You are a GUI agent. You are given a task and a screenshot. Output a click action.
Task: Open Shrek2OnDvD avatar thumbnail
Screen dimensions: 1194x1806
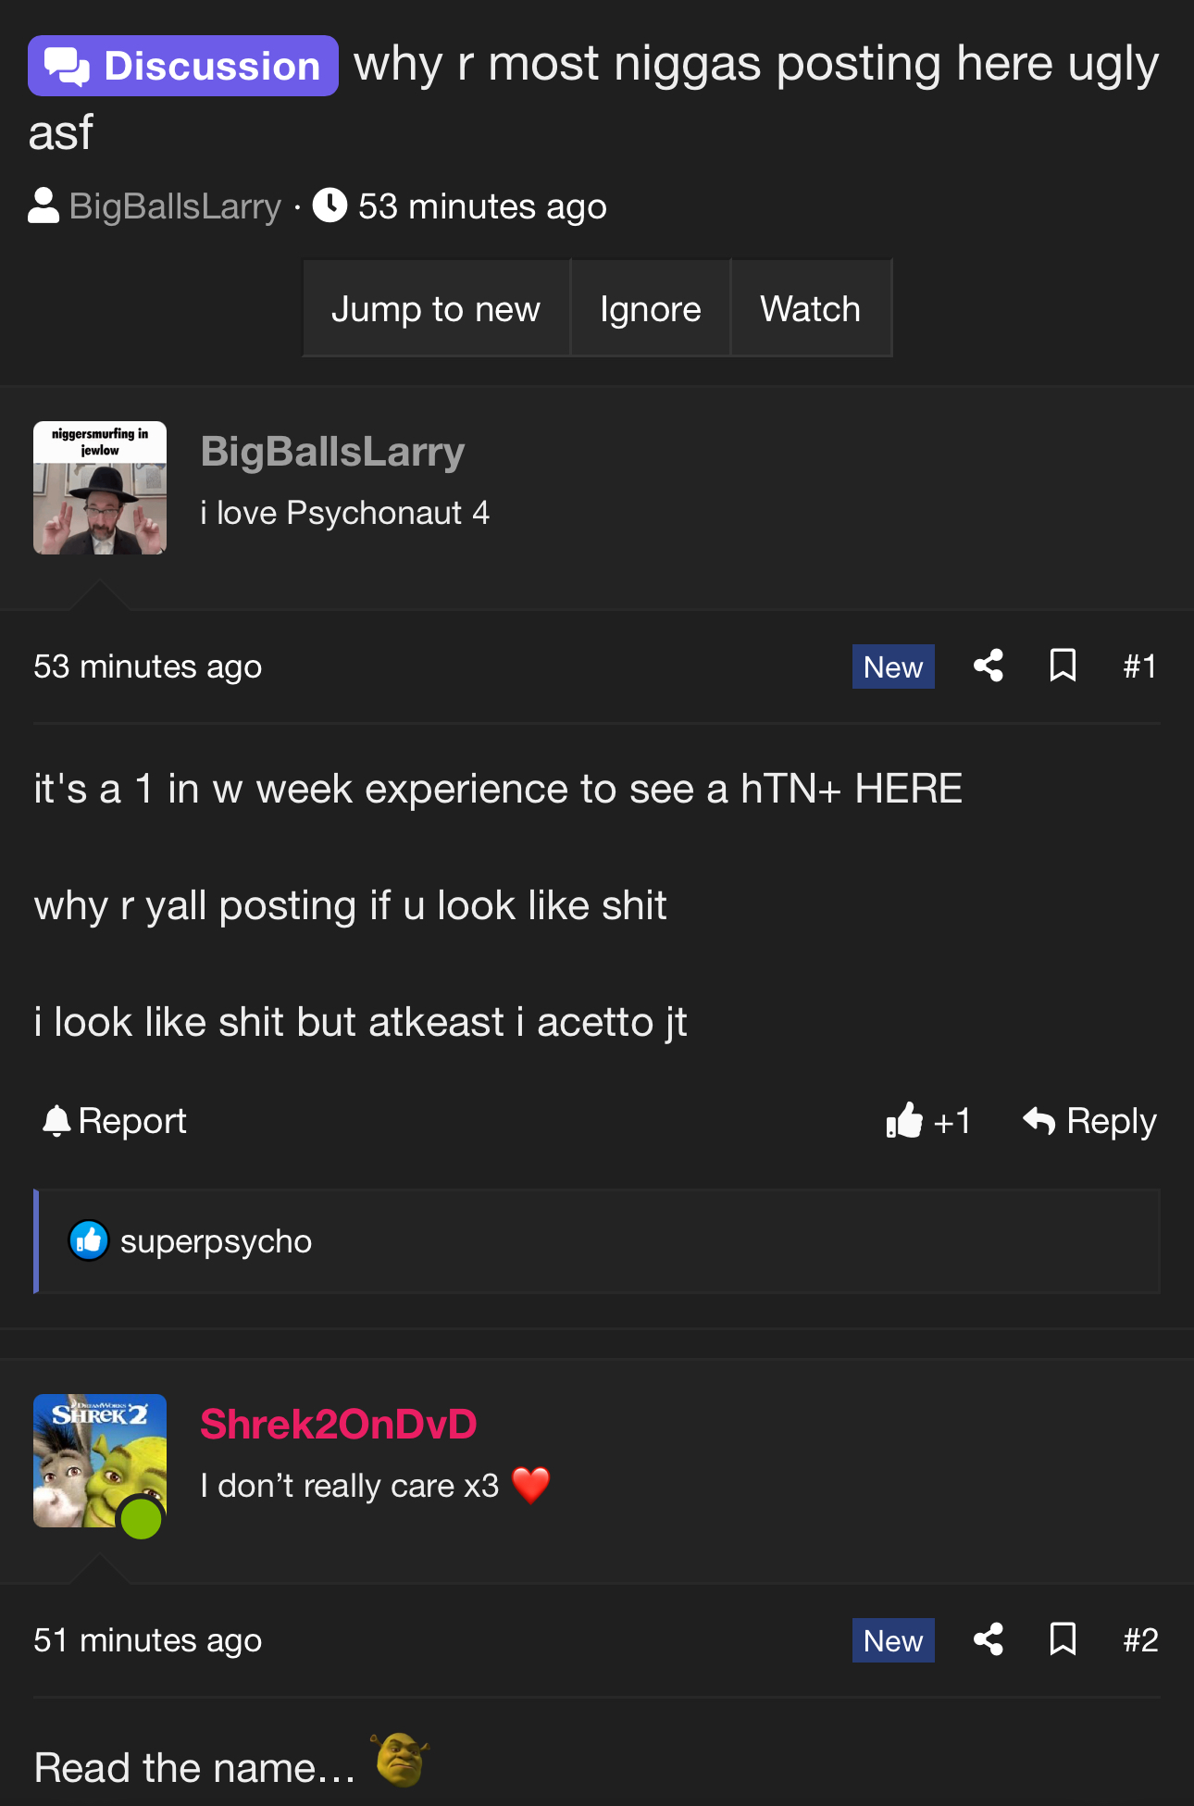point(100,1461)
